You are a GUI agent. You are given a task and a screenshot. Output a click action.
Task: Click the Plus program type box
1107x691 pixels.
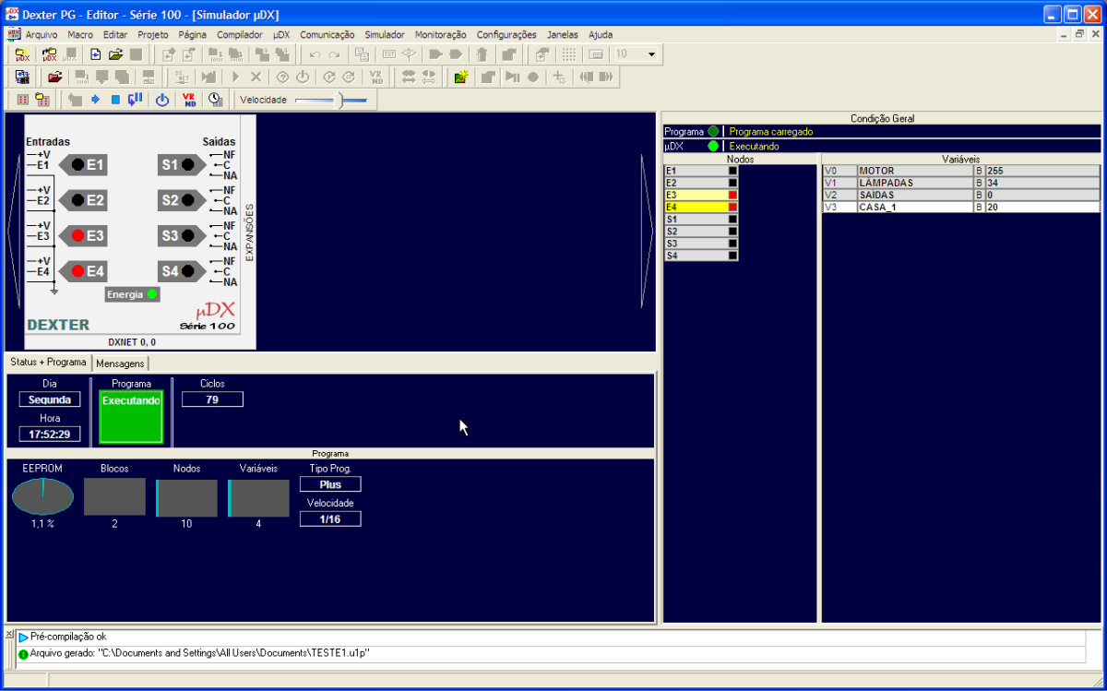pyautogui.click(x=330, y=484)
